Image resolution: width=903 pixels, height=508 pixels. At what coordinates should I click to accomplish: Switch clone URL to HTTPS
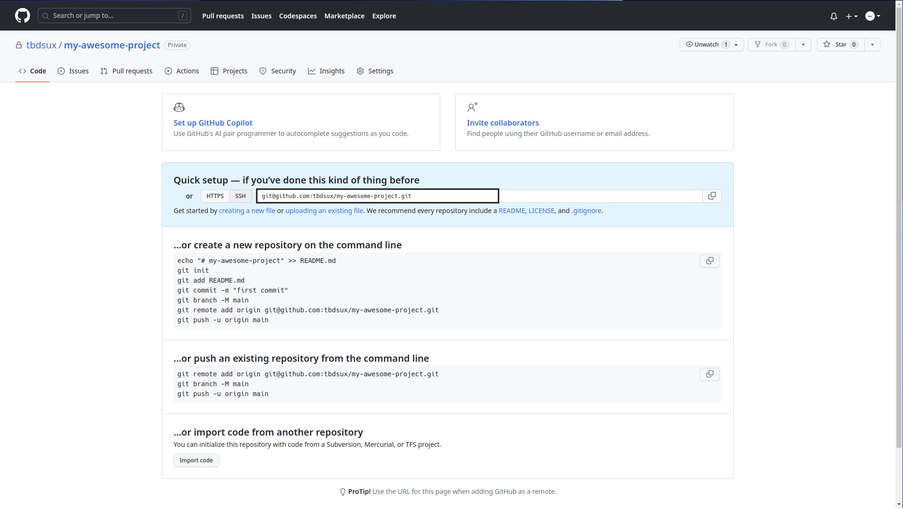point(215,196)
